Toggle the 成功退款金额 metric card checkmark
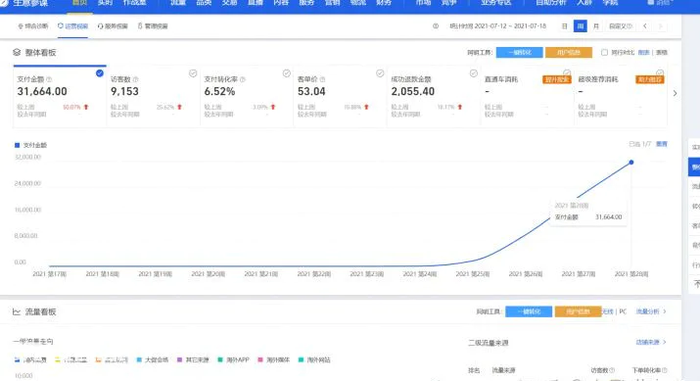Screen dimensions: 700x381 (474, 73)
